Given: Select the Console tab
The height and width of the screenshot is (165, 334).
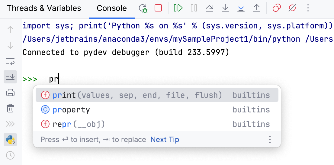Looking at the screenshot, I should click(112, 8).
